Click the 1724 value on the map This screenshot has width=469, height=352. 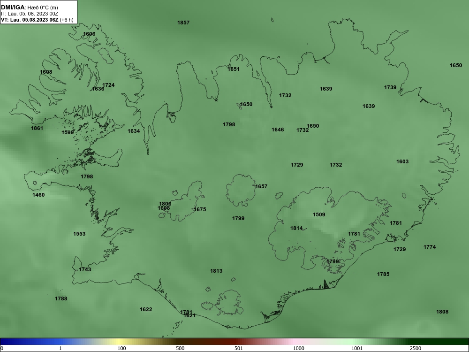pyautogui.click(x=108, y=85)
